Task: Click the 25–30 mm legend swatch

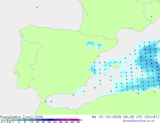Action: 51,120
